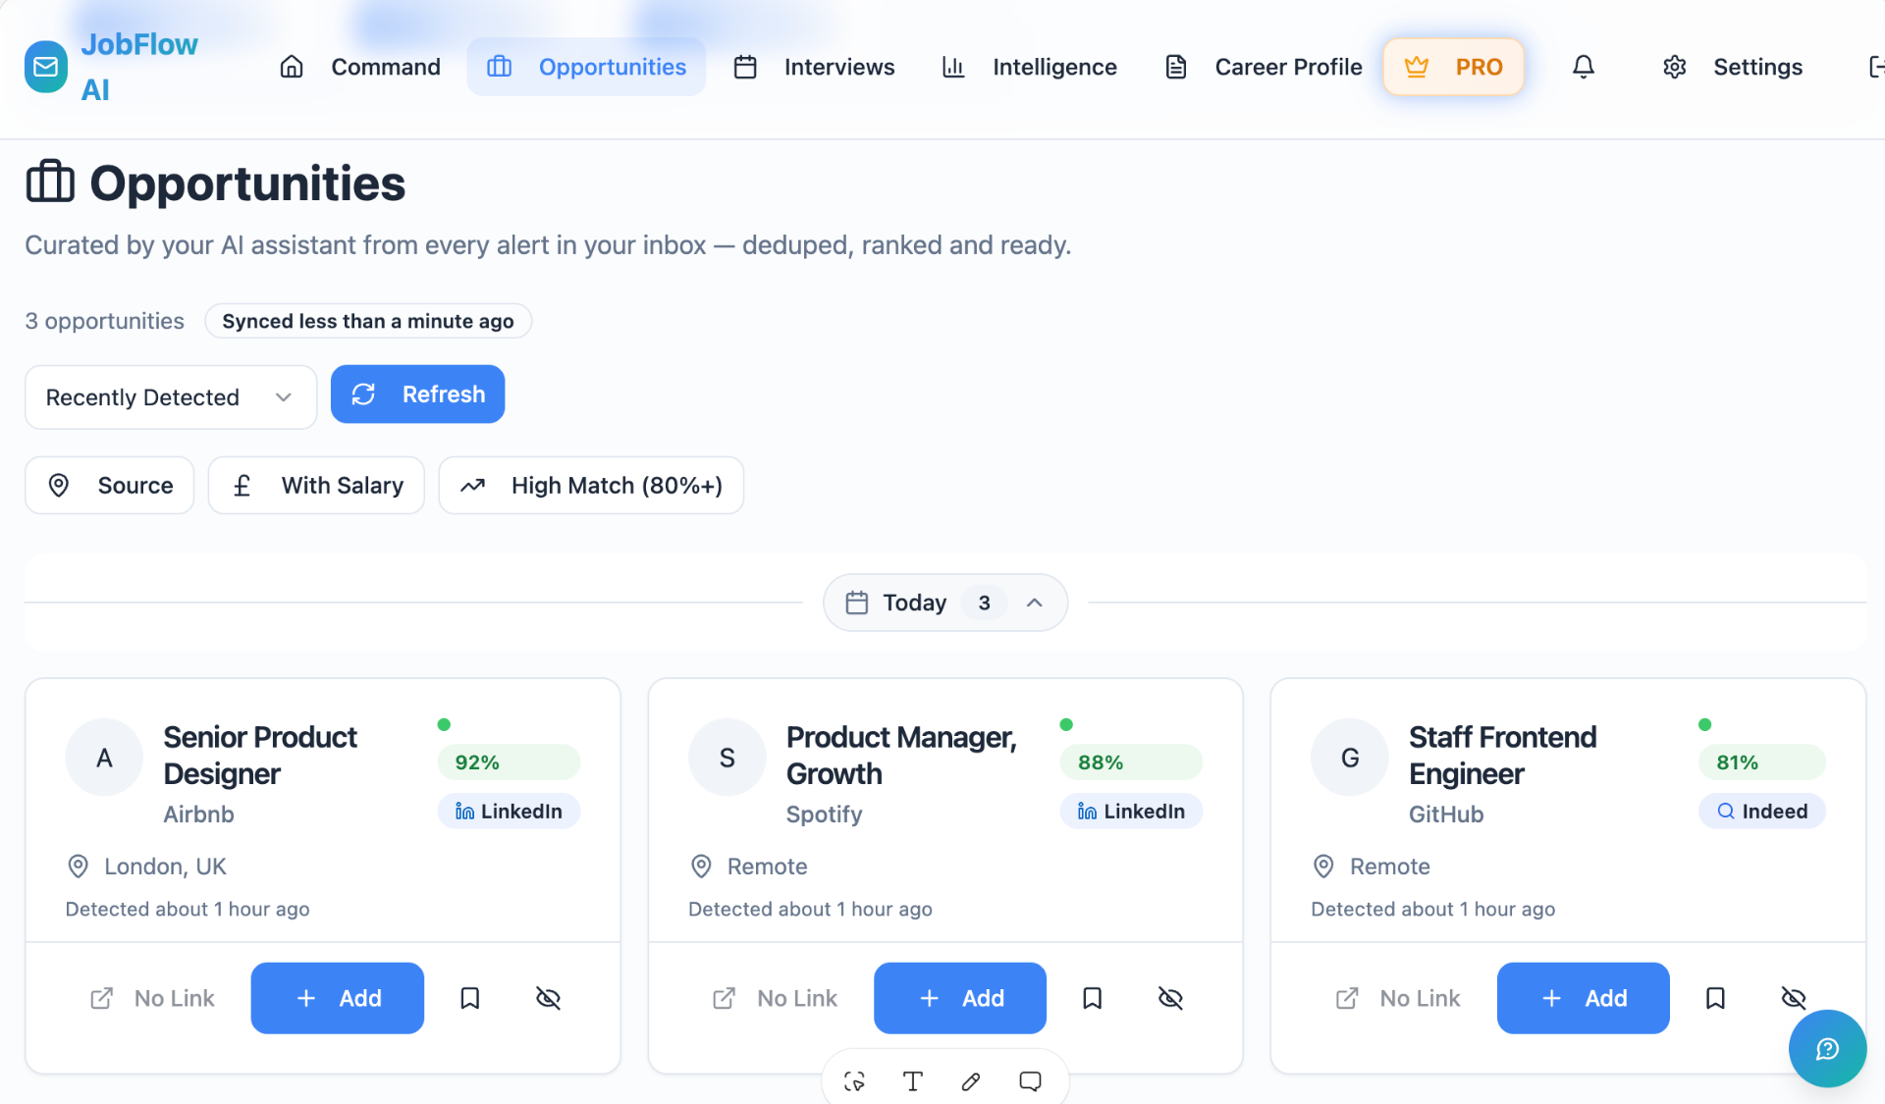Open the help chat bubble button
Screen dimensions: 1885x1104
point(1827,1049)
